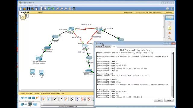Pick the Phone cable dotted icon

[x=72, y=99]
